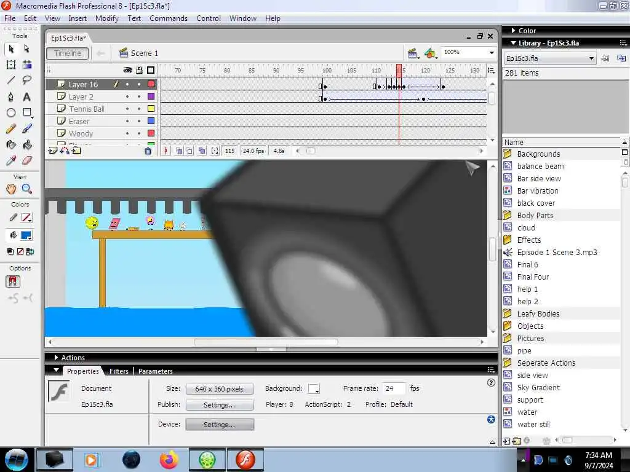Toggle lock dot for Layer 2
This screenshot has width=630, height=472.
tap(139, 96)
